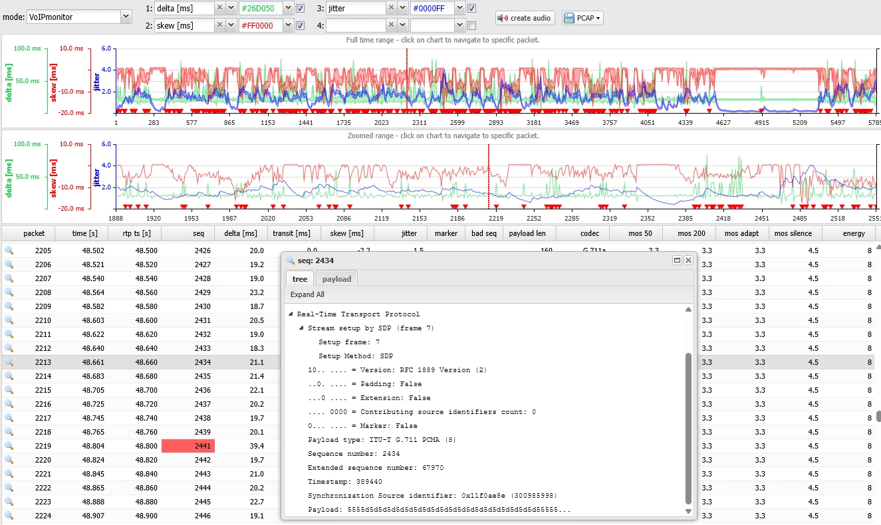Image resolution: width=881 pixels, height=525 pixels.
Task: Switch to the payload tab
Action: (x=336, y=279)
